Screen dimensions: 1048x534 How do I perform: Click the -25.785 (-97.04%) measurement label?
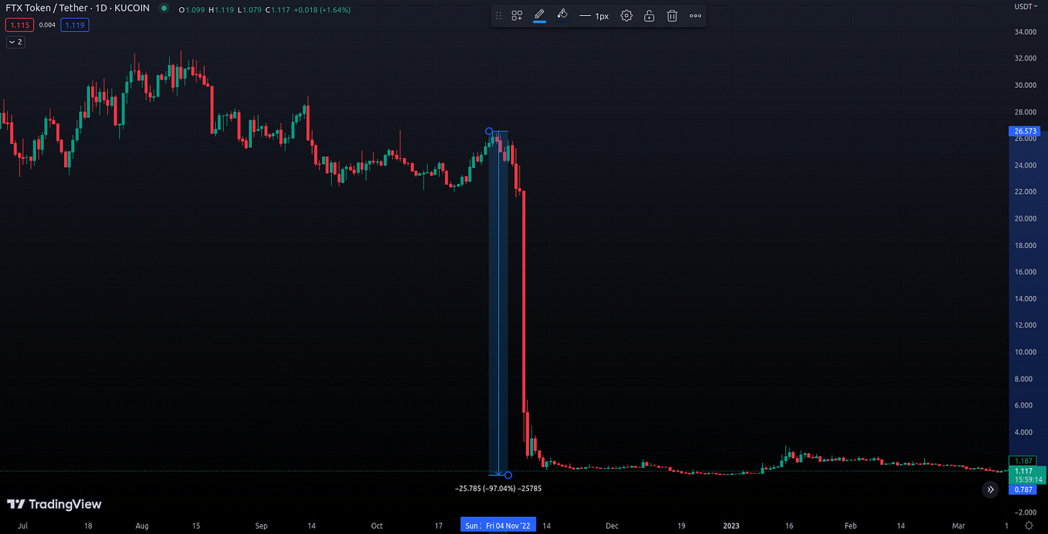(498, 489)
